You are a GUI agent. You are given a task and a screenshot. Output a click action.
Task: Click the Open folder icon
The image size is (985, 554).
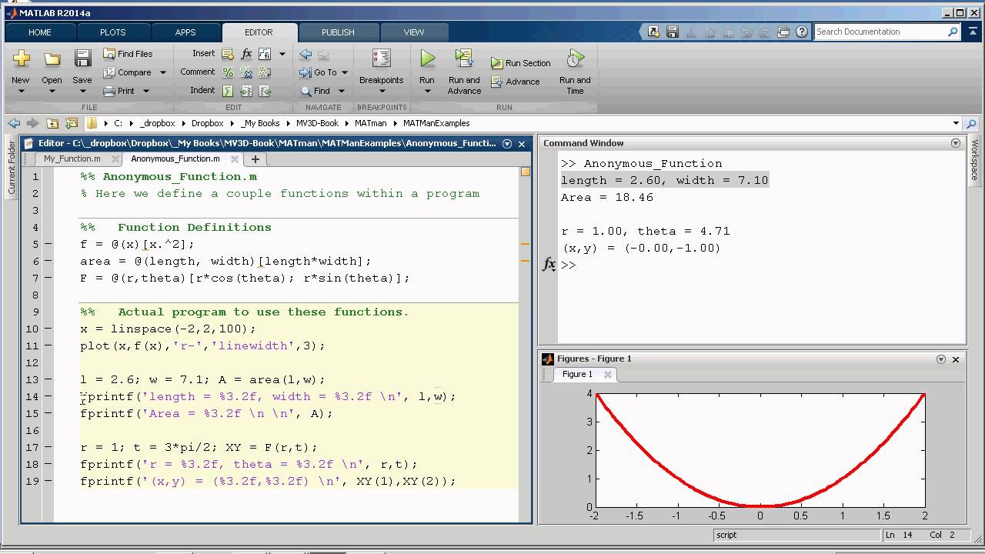pyautogui.click(x=52, y=59)
